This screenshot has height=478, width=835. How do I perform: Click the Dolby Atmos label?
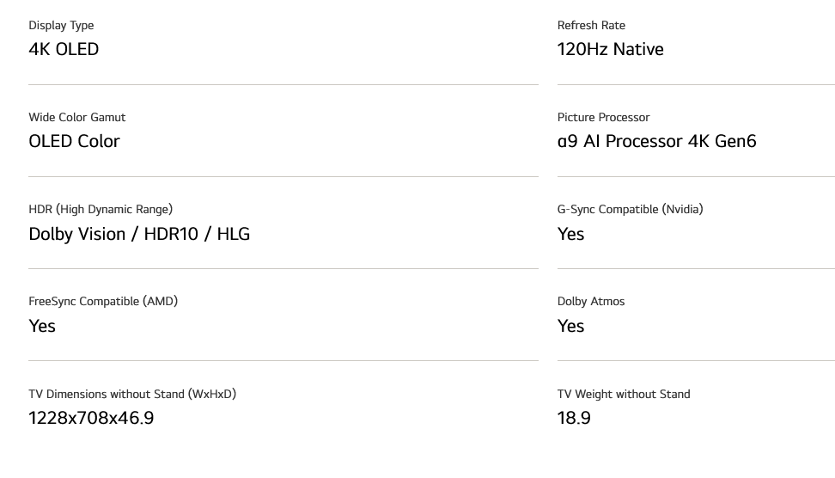pos(591,302)
